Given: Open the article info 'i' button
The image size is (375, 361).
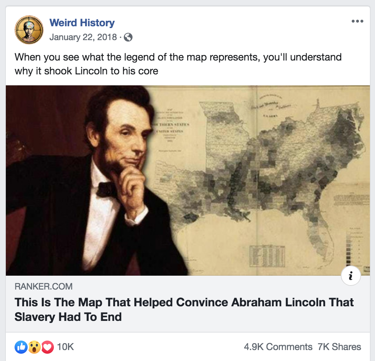Looking at the screenshot, I should pyautogui.click(x=351, y=275).
